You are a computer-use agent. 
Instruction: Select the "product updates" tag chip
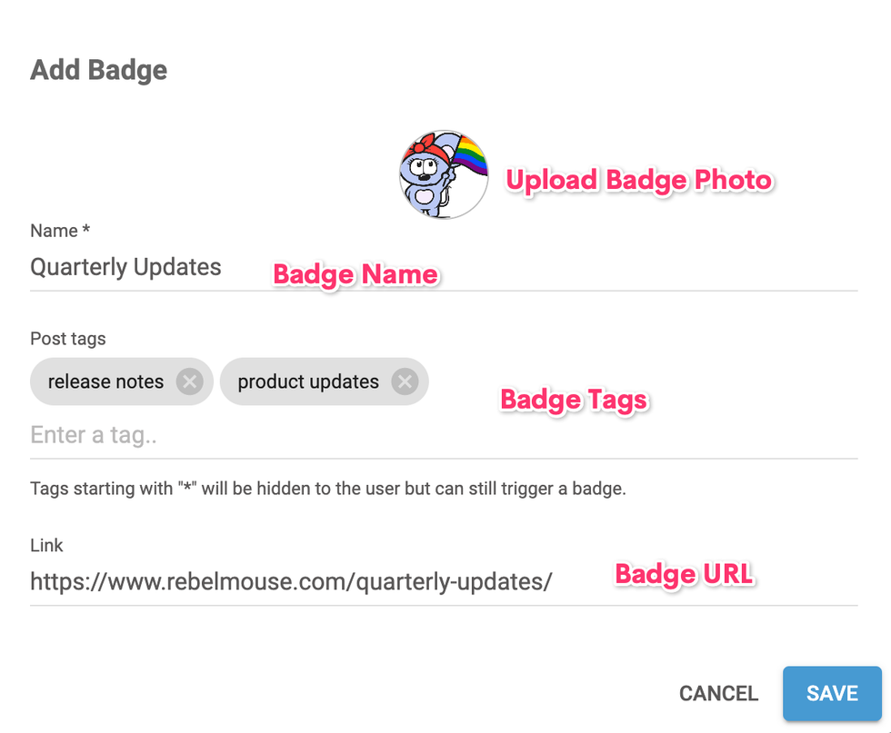pos(308,381)
